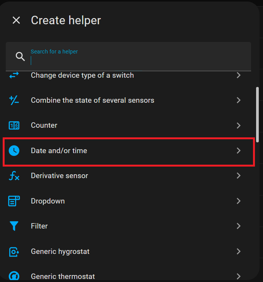Viewport: 263px width, 282px height.
Task: Click the plus/minus Combine sensors icon
Action: click(x=14, y=100)
